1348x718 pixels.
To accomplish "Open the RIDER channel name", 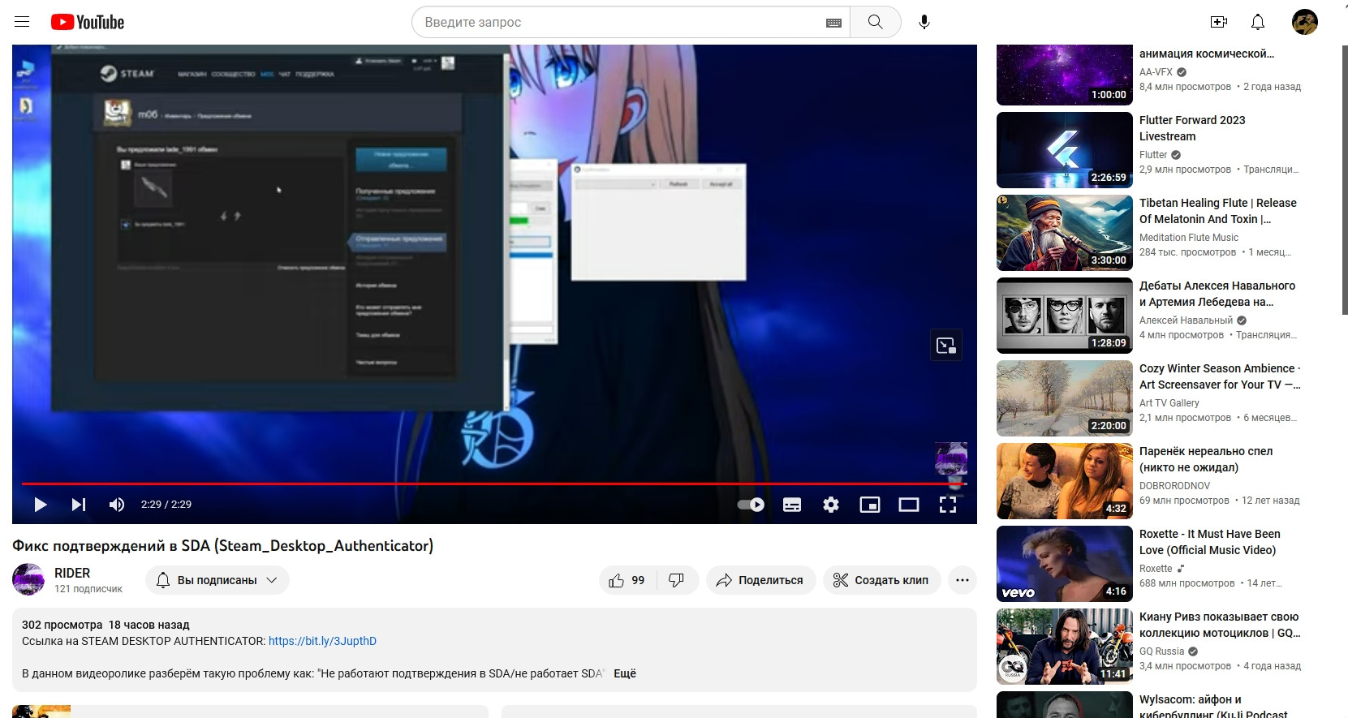I will pyautogui.click(x=72, y=573).
